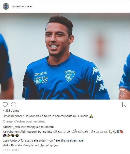Click the main post photo

pyautogui.click(x=65, y=56)
